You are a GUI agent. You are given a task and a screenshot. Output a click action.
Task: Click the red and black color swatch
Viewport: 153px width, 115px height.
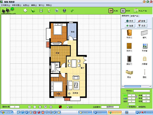[60, 107]
